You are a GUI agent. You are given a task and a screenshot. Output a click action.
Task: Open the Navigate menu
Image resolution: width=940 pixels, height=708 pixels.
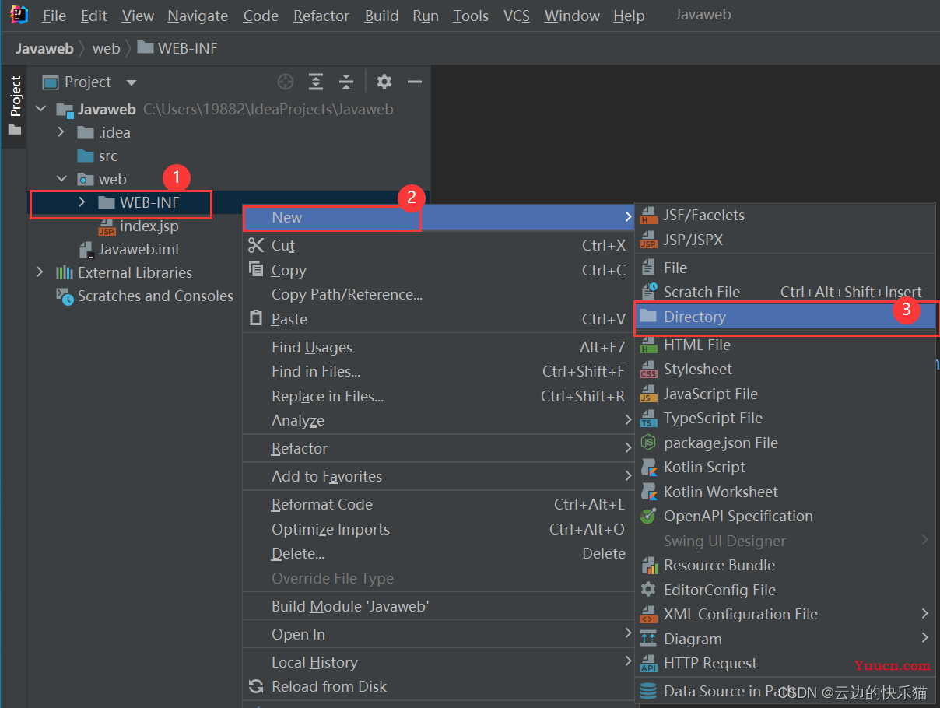(198, 16)
